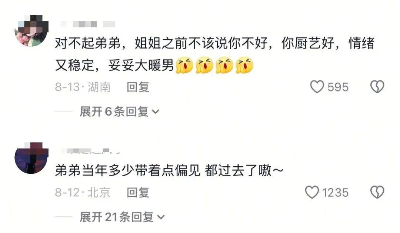Screen dimensions: 400x233
Task: Reply to the 8-13 Hunan comment
Action: click(138, 87)
